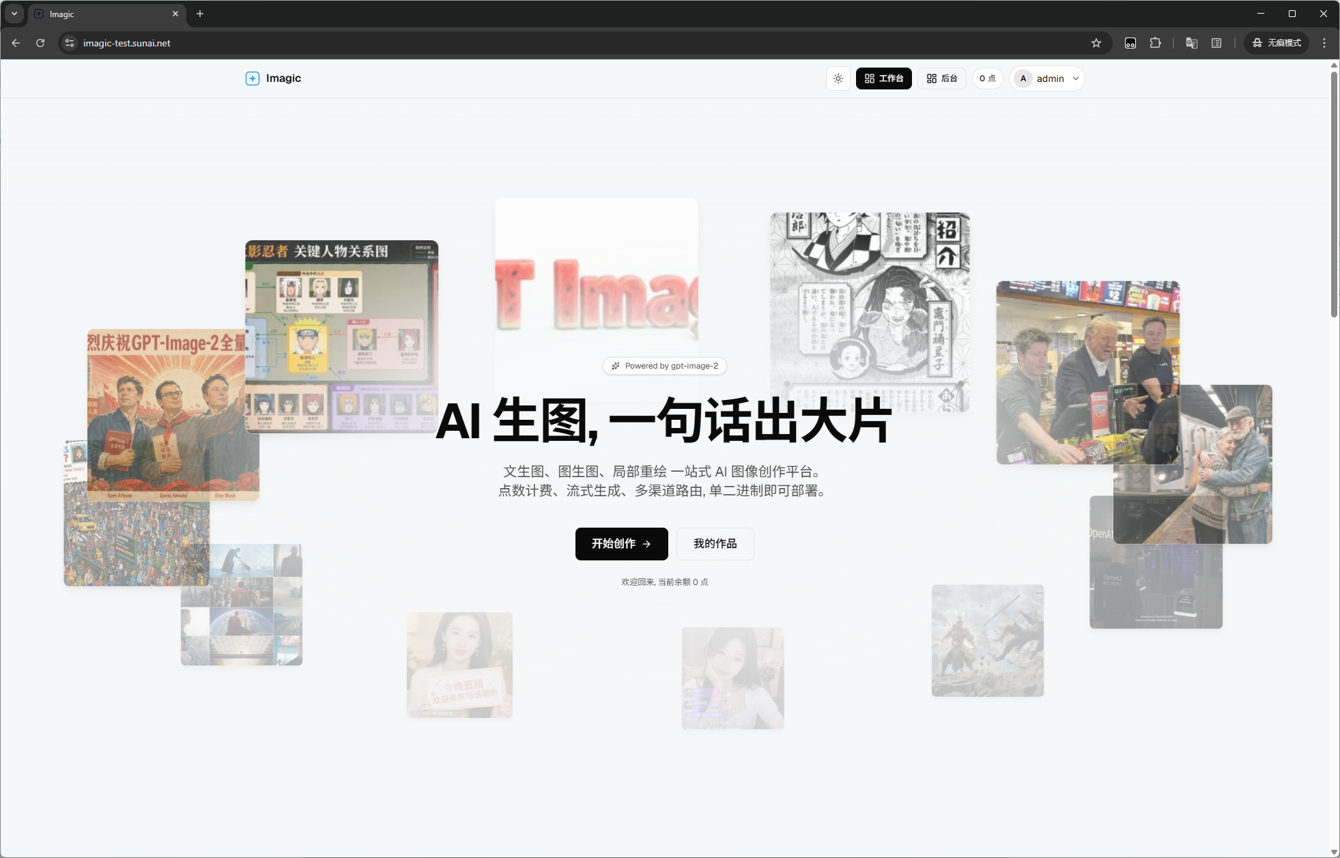Open the 工作台 workspace tab

[x=884, y=78]
